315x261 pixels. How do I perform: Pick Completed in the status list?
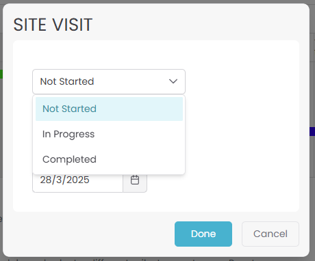(x=109, y=159)
